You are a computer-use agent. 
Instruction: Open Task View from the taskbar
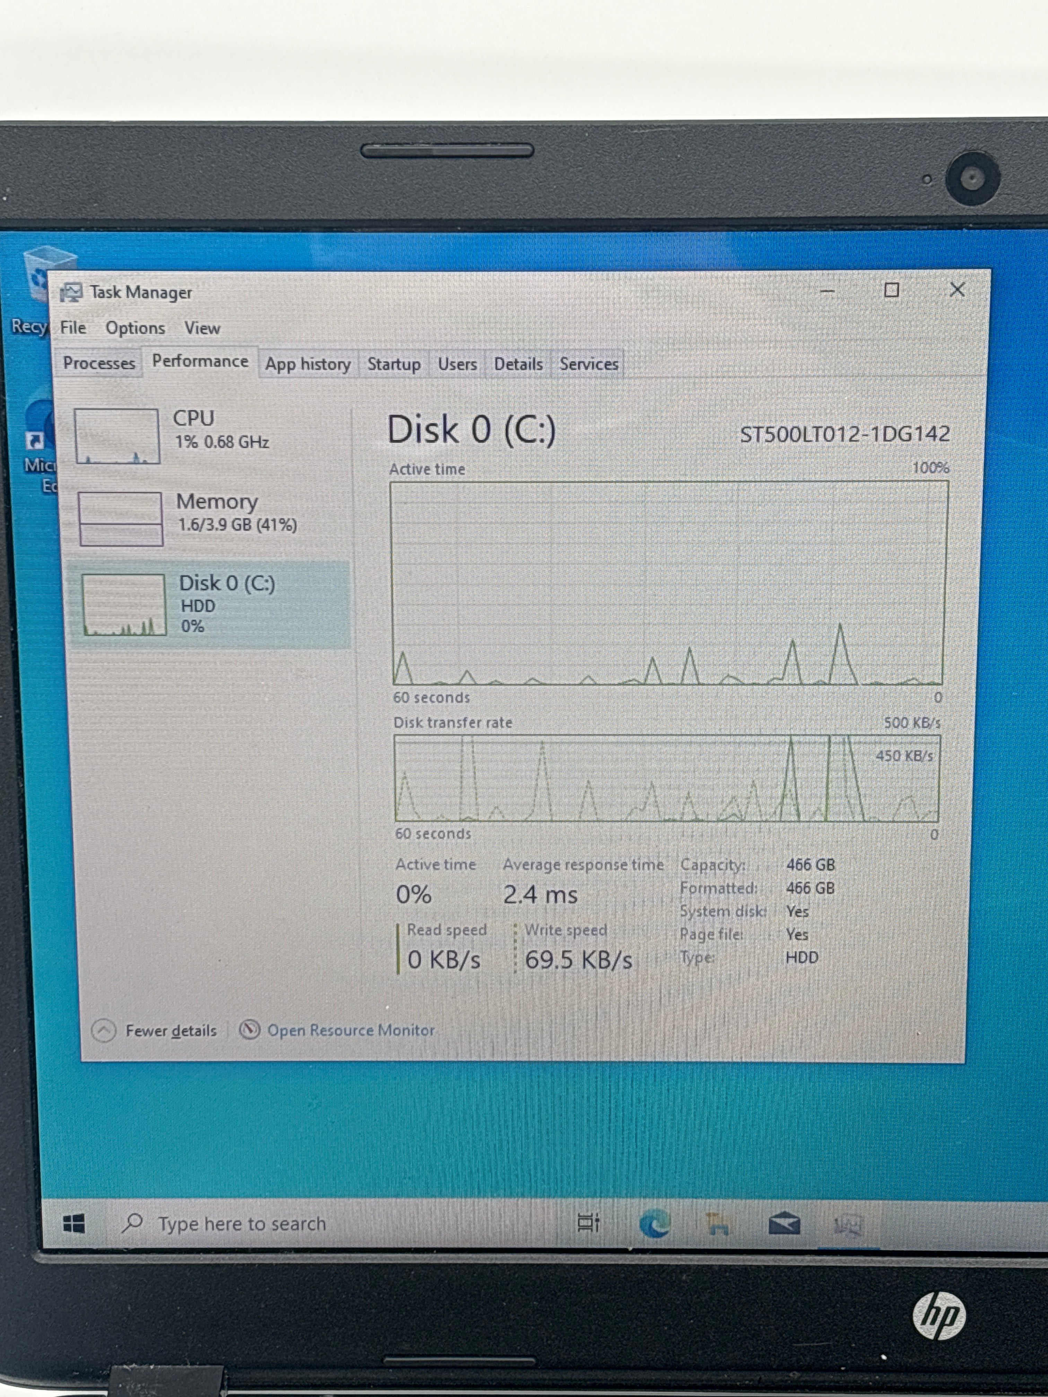(588, 1223)
